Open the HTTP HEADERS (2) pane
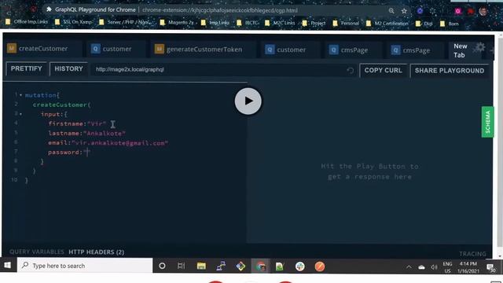The width and height of the screenshot is (503, 283). tap(96, 252)
